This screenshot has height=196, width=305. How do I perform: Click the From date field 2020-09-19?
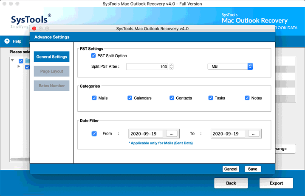coord(146,134)
